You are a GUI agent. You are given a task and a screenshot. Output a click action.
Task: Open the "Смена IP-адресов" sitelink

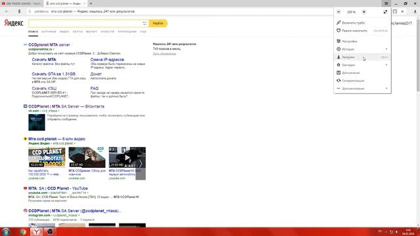pyautogui.click(x=107, y=60)
